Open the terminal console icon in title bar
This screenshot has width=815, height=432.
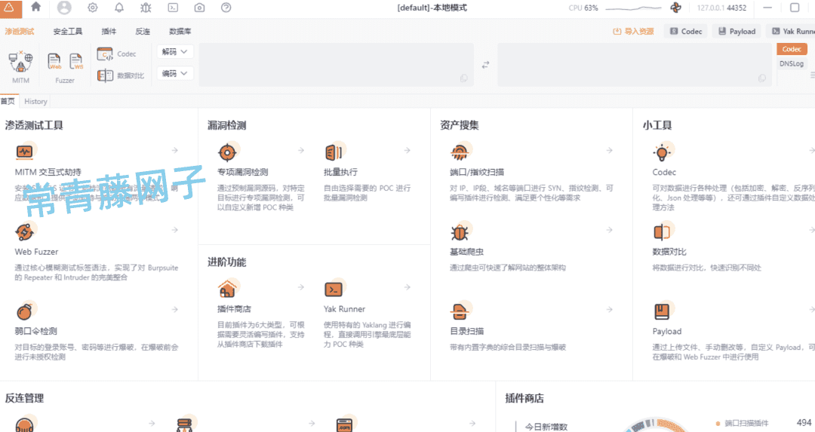tap(173, 8)
